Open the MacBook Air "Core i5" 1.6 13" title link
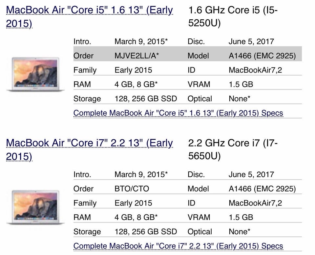The width and height of the screenshot is (315, 255). click(x=89, y=10)
